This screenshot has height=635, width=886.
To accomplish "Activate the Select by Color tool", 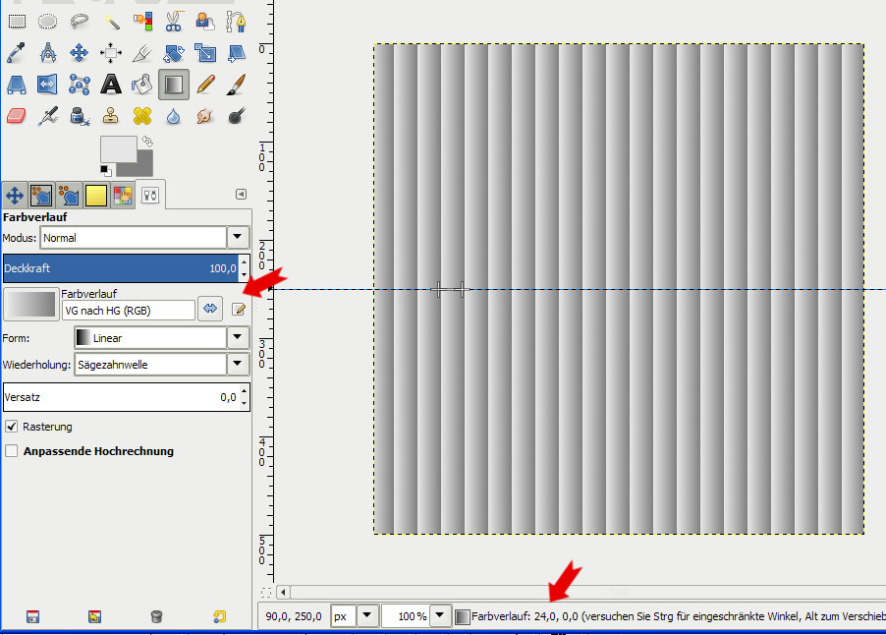I will click(x=142, y=22).
